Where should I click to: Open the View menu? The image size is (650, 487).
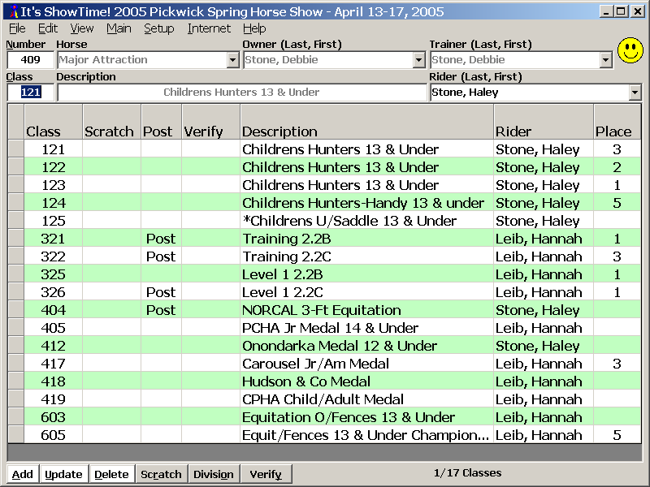(82, 28)
